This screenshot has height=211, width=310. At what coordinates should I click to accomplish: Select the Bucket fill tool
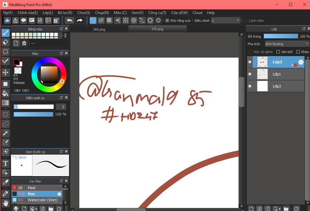pos(5,93)
